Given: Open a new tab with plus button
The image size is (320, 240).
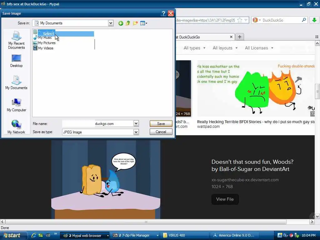Looking at the screenshot, I should pyautogui.click(x=240, y=37).
